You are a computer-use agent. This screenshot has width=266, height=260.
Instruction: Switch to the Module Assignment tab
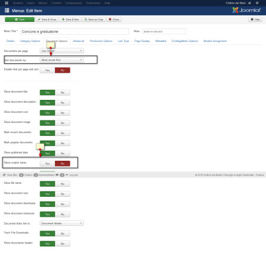pyautogui.click(x=215, y=41)
